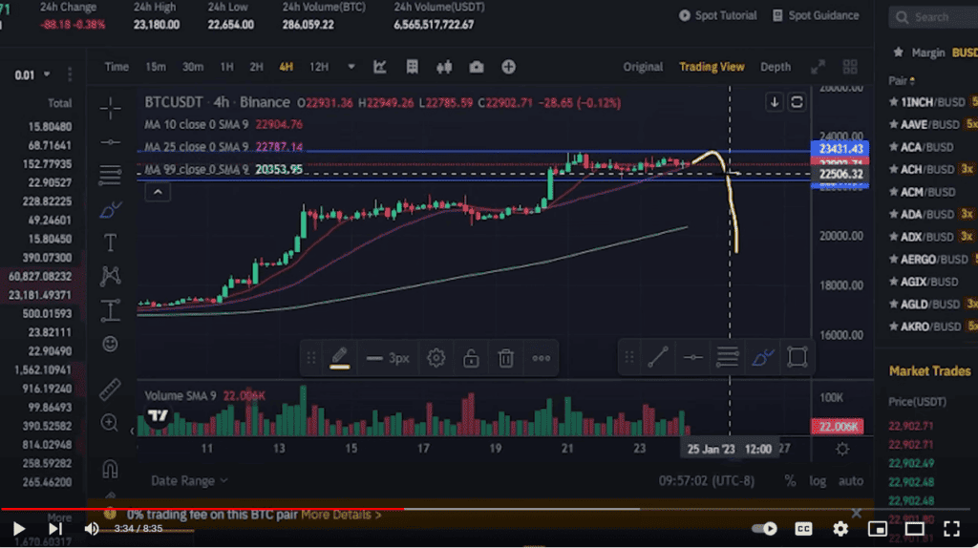
Task: Toggle the video autoplay switch
Action: pyautogui.click(x=764, y=529)
